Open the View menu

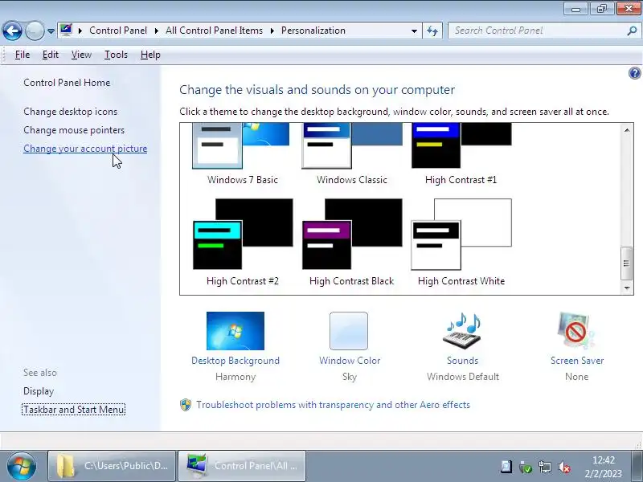(81, 55)
